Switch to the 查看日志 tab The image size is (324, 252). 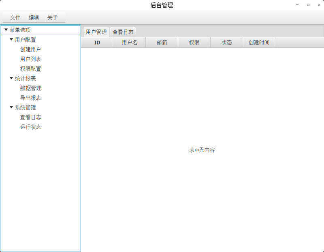pos(123,32)
